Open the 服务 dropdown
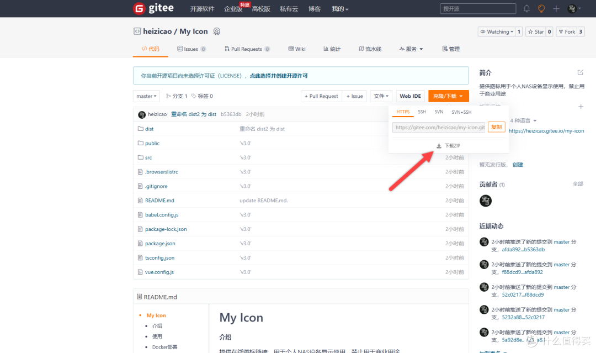 [x=411, y=49]
